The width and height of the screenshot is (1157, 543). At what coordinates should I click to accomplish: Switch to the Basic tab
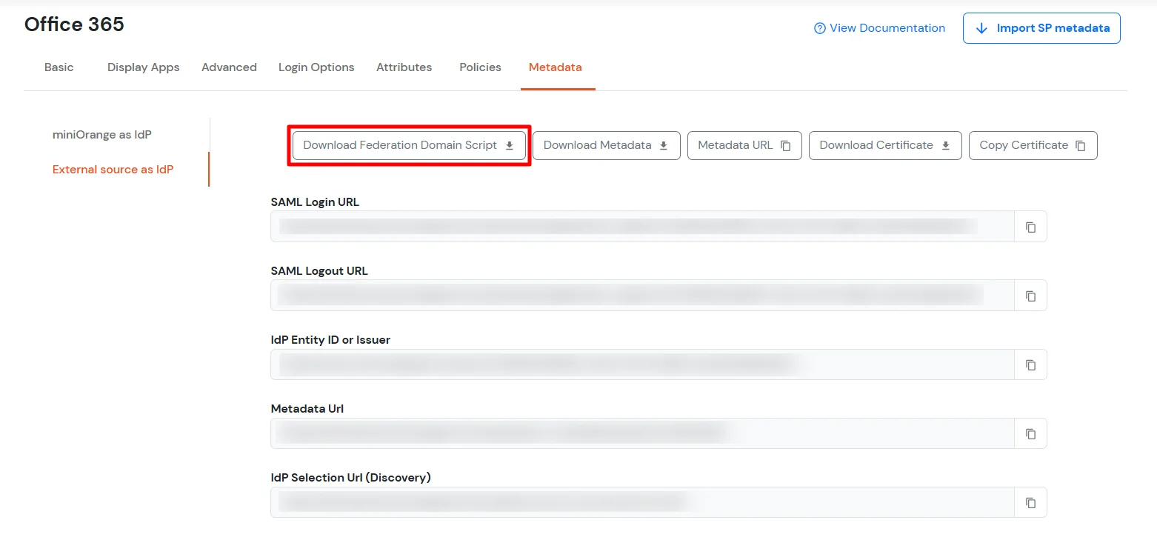point(59,67)
